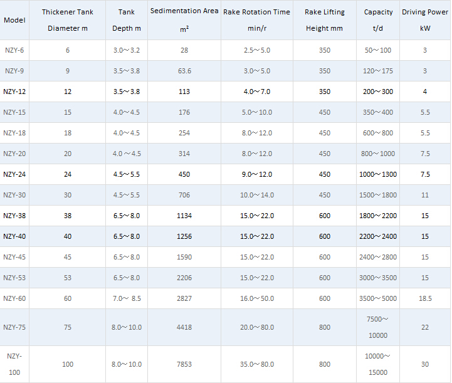Screen dimensions: 452x383
Task: Select the NZY-24 model row label
Action: (14, 174)
